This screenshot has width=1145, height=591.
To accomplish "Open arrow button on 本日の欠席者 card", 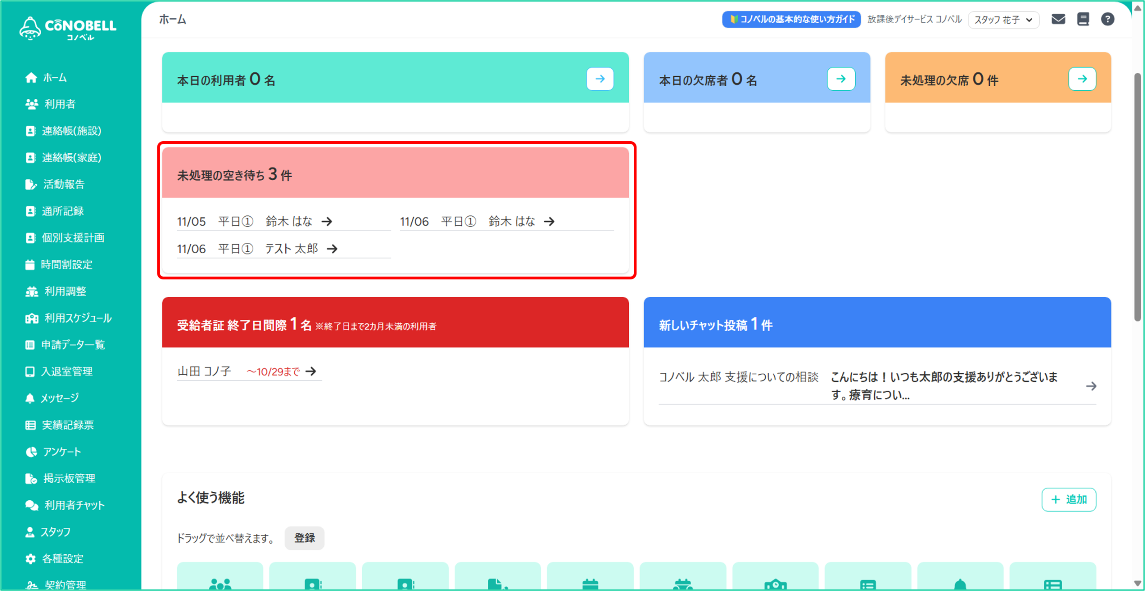I will coord(841,79).
